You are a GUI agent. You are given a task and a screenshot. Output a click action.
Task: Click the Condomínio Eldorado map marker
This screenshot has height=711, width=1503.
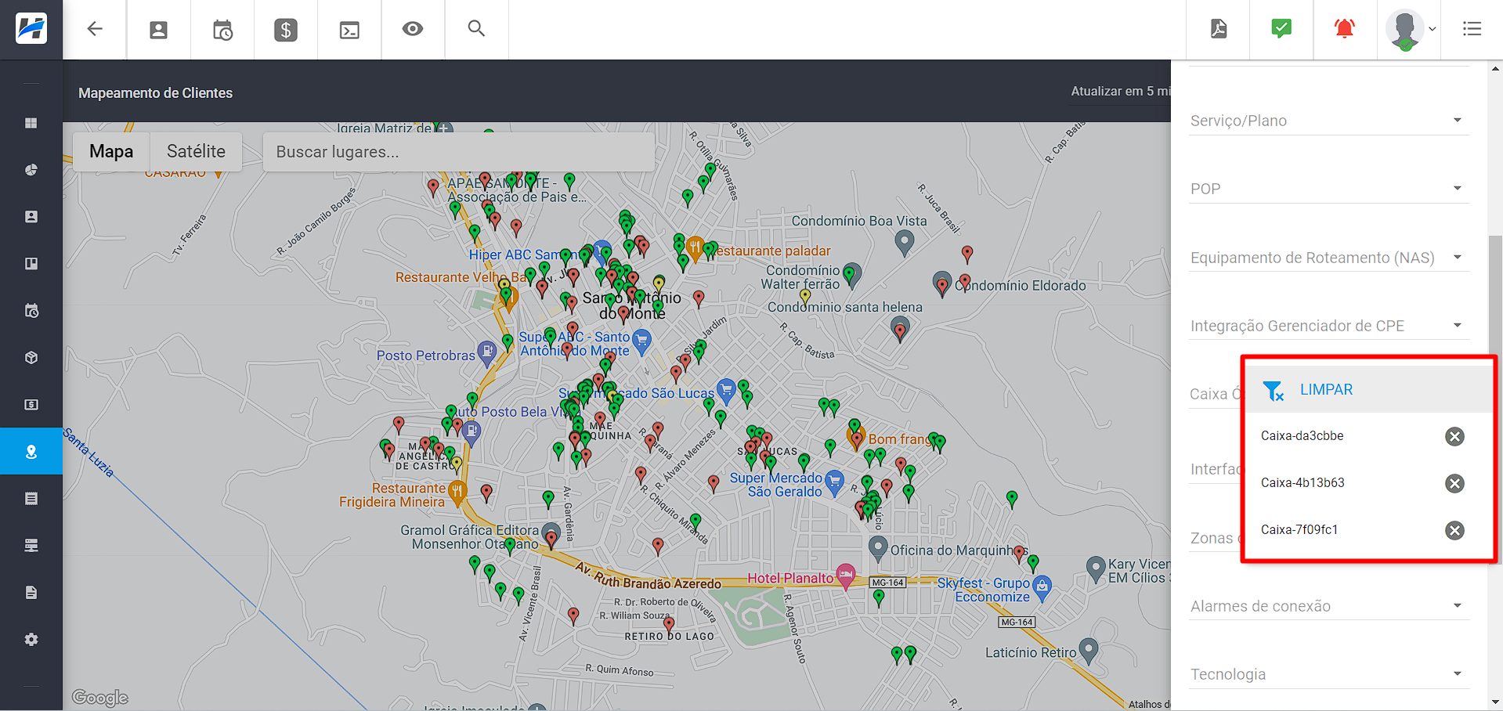[942, 283]
